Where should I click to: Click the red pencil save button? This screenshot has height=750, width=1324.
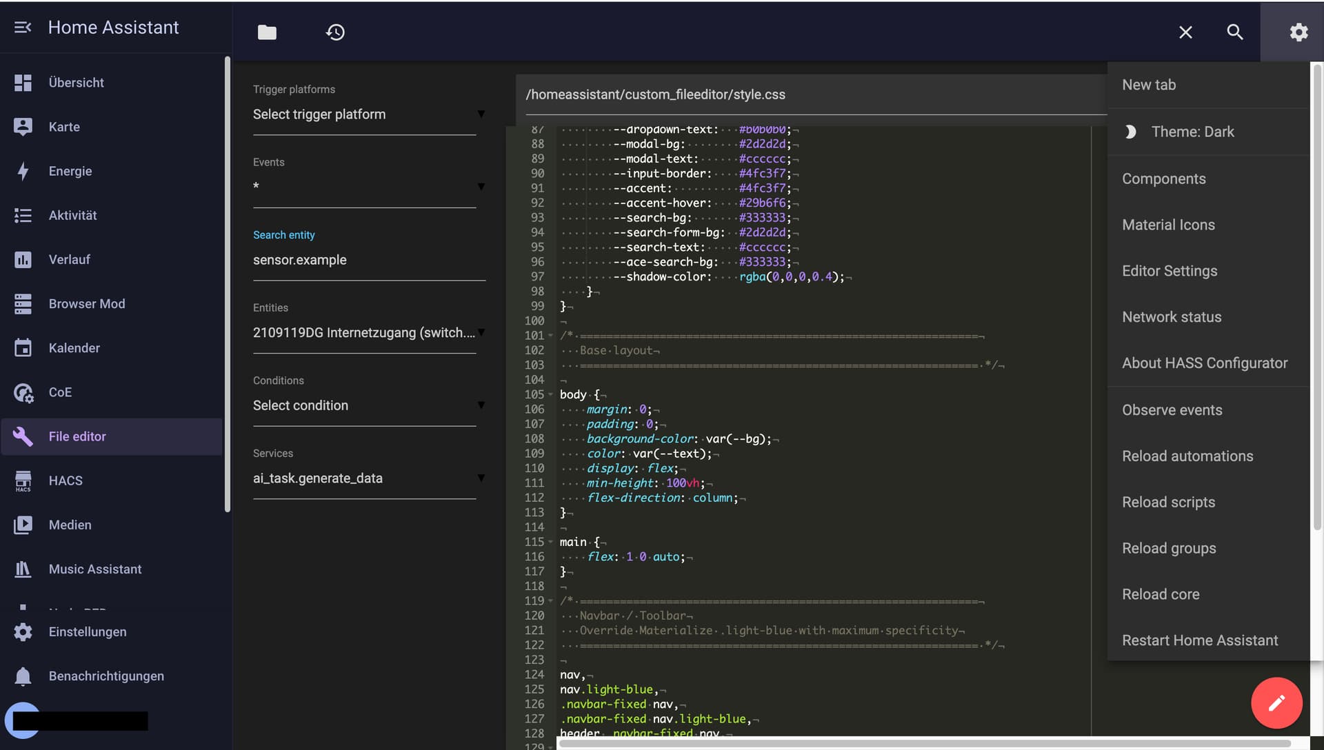[1276, 702]
